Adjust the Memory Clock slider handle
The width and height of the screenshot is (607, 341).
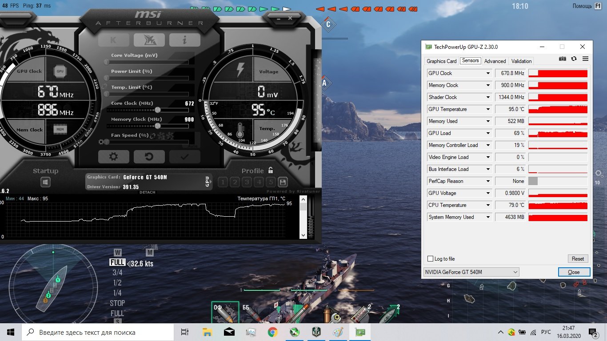click(157, 126)
